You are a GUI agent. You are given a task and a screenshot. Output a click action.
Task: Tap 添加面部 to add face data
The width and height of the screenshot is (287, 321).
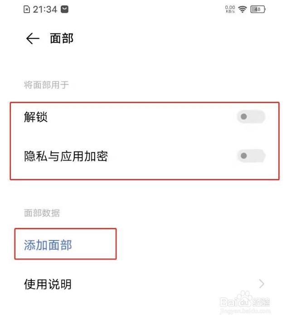[48, 245]
